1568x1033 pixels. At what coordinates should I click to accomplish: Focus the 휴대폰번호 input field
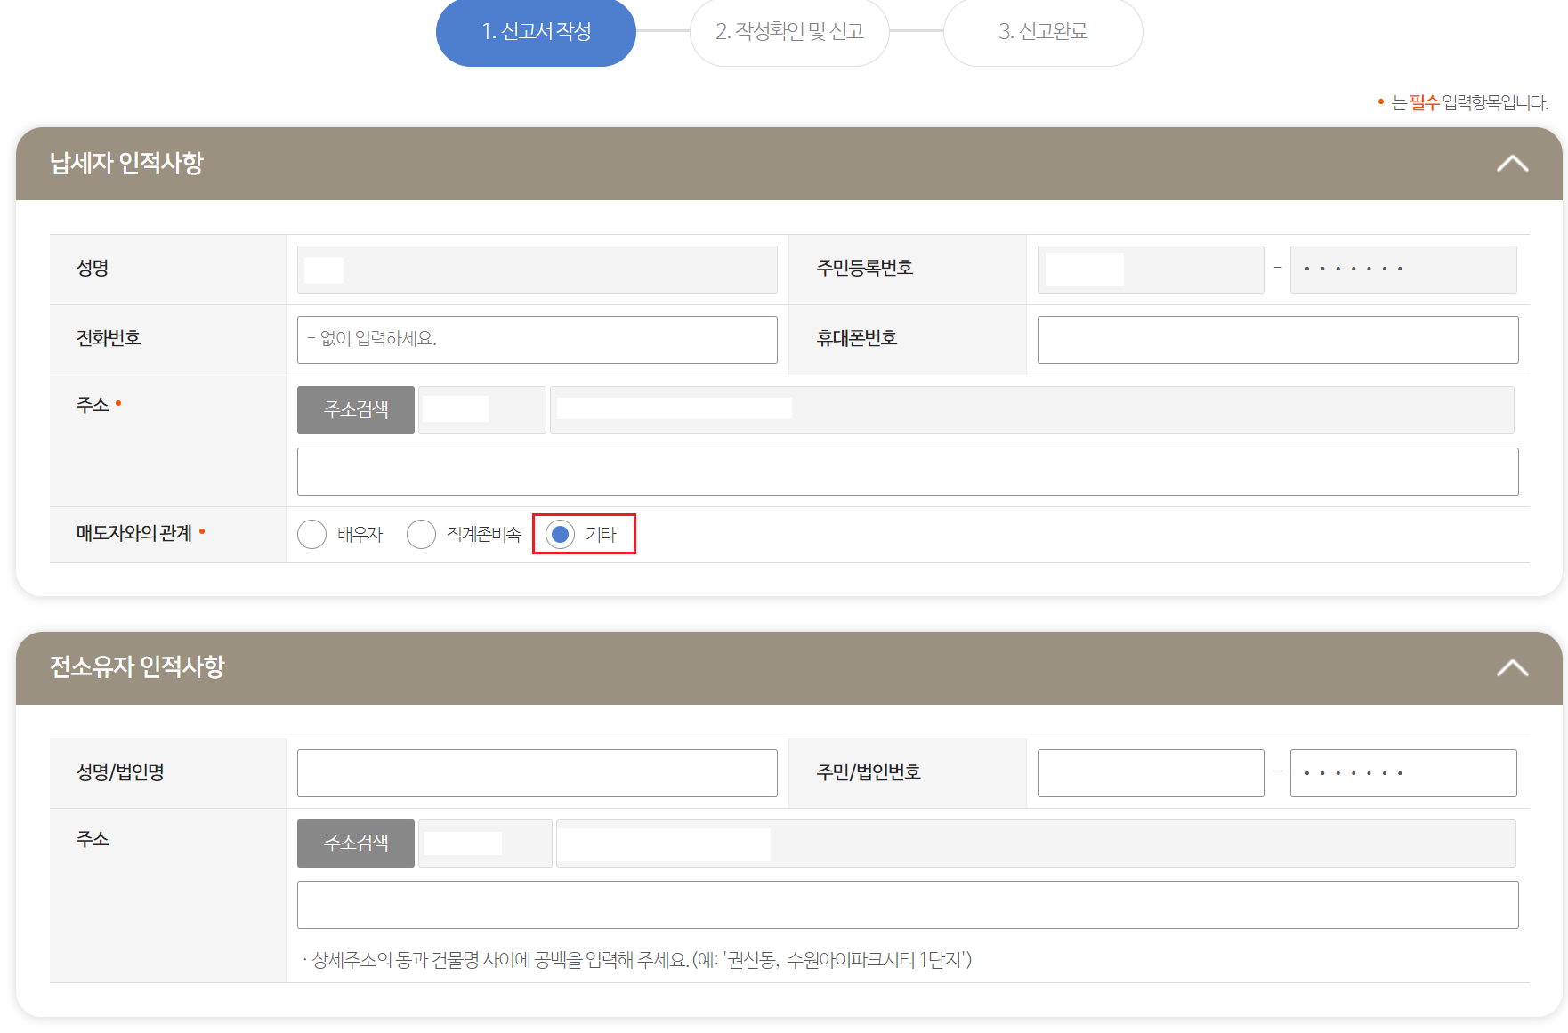pyautogui.click(x=1278, y=340)
